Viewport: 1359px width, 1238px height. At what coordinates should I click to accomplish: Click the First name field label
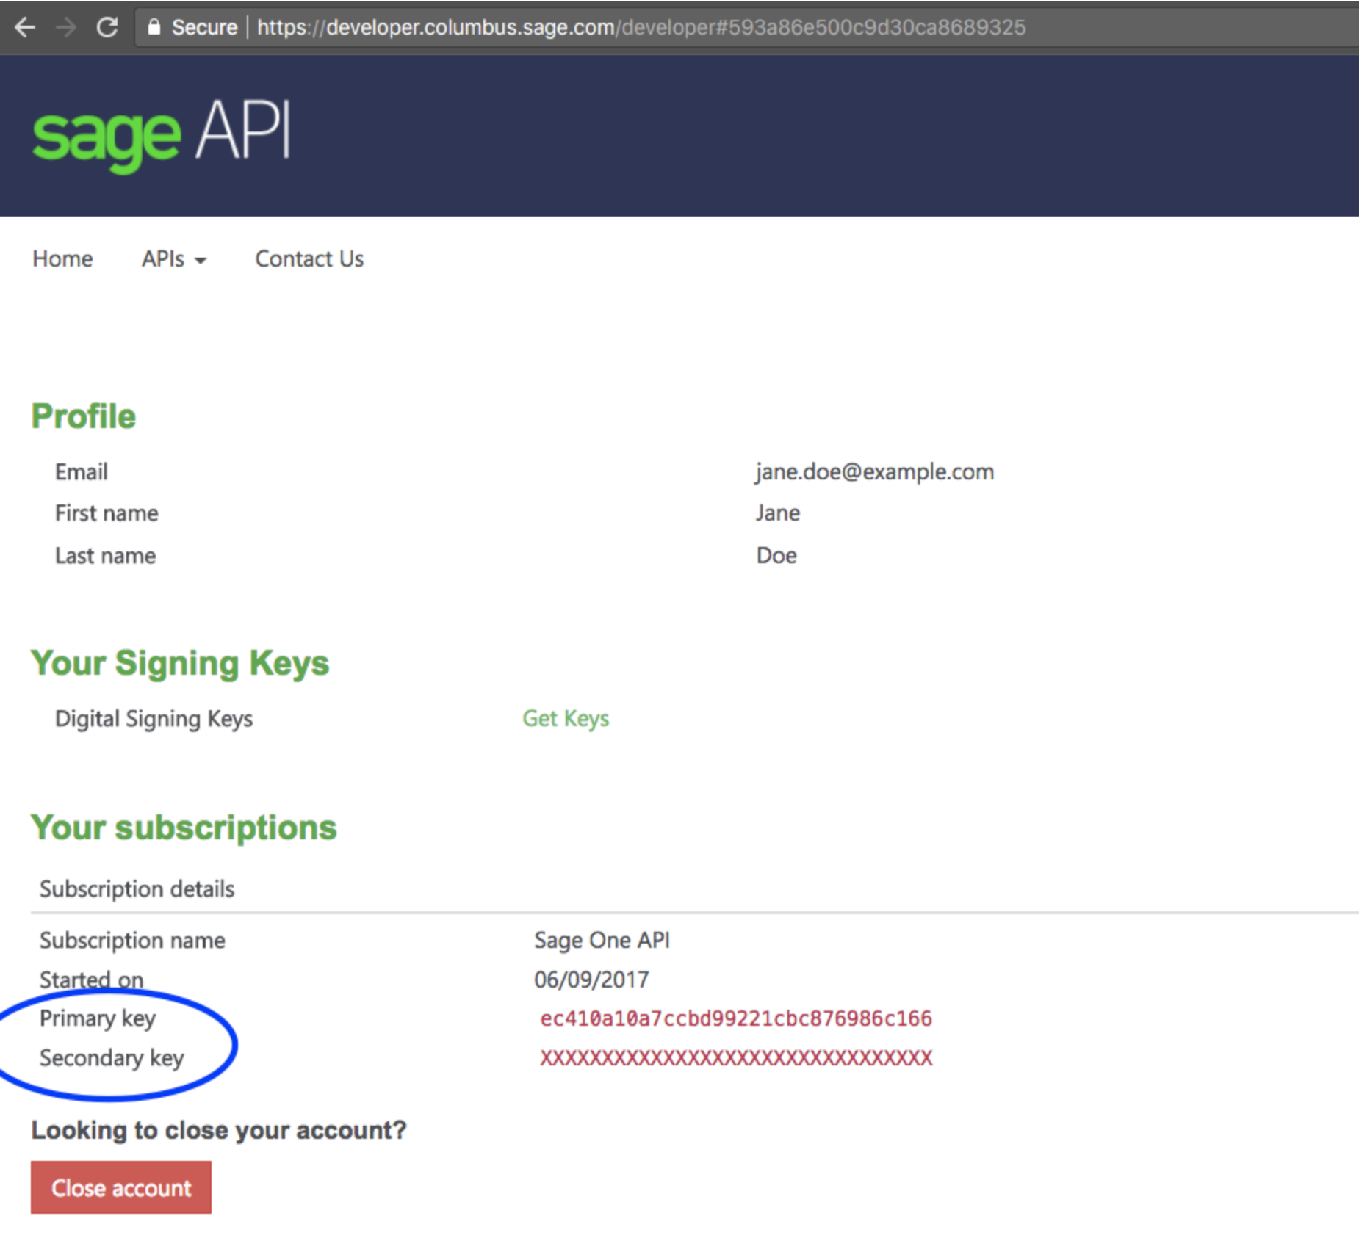coord(107,513)
